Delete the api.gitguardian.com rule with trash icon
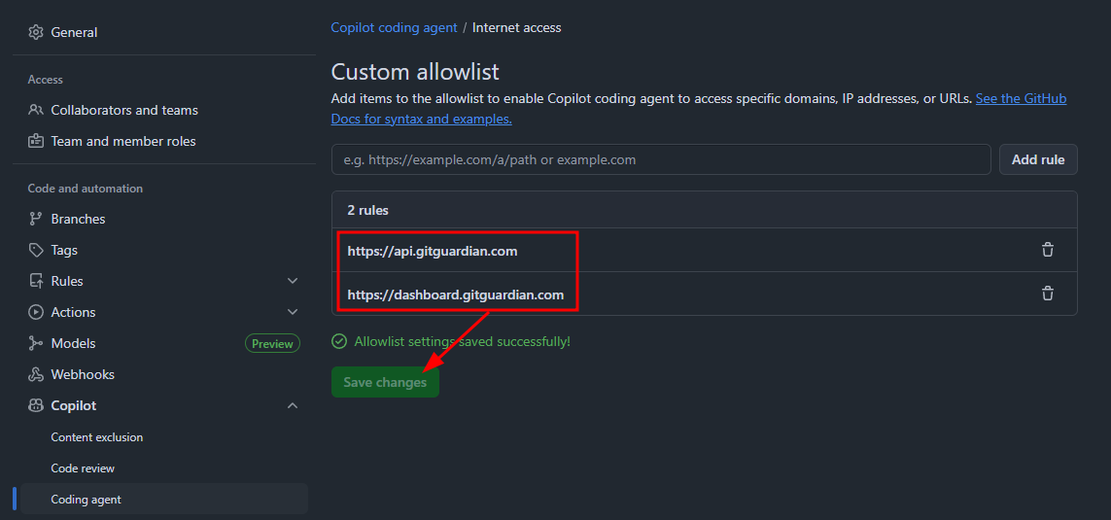This screenshot has height=520, width=1111. (x=1047, y=250)
